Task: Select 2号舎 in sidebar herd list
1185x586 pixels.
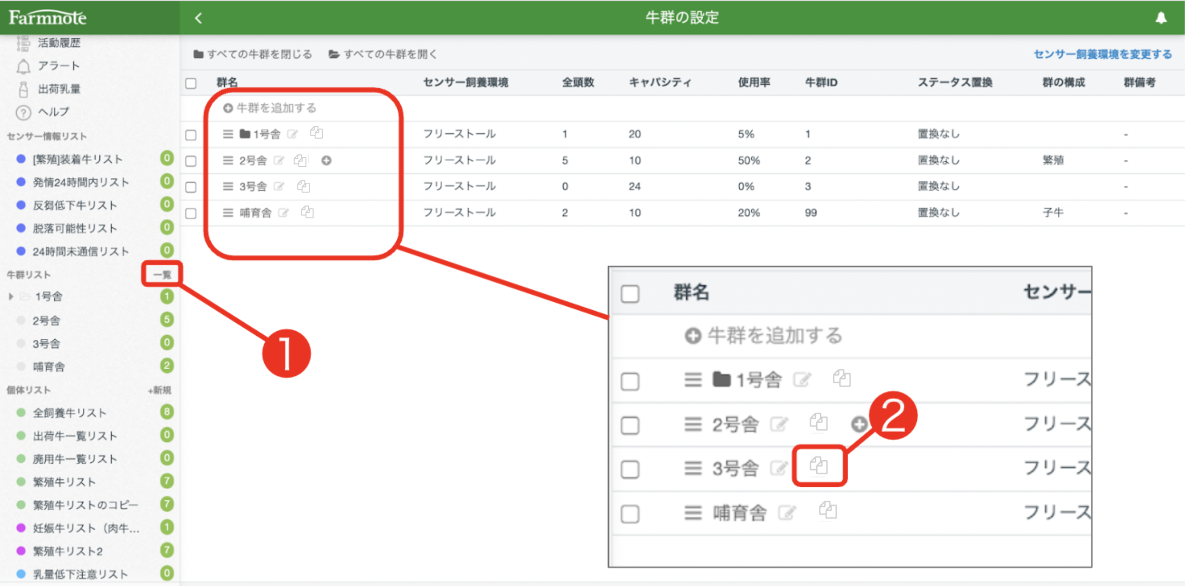Action: coord(46,321)
